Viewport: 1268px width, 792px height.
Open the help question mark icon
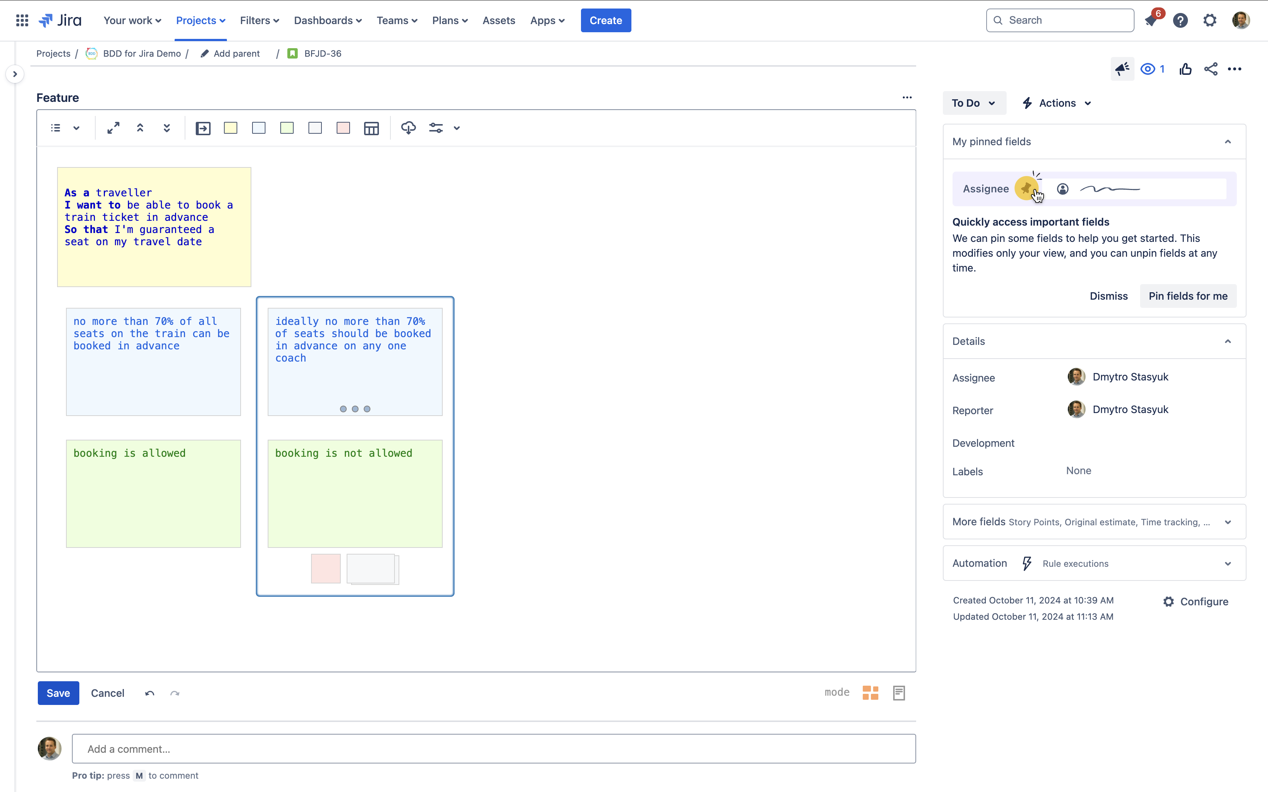(x=1181, y=20)
